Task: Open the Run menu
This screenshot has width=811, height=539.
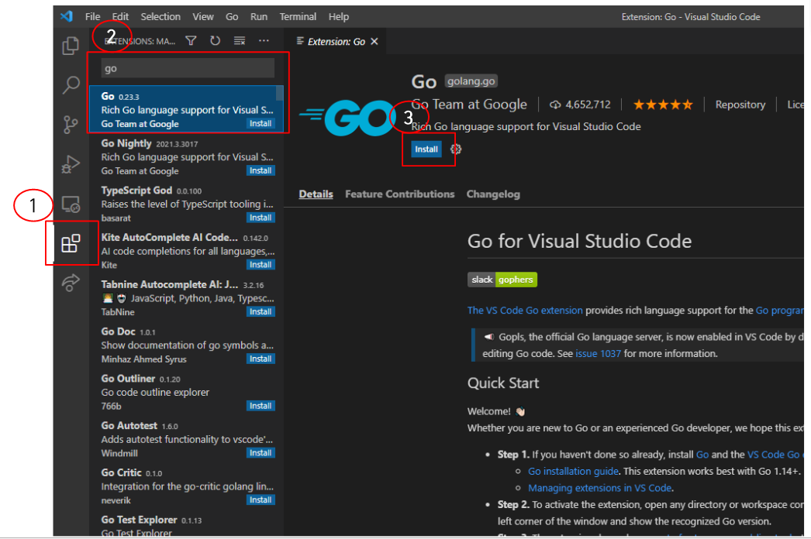Action: click(259, 16)
